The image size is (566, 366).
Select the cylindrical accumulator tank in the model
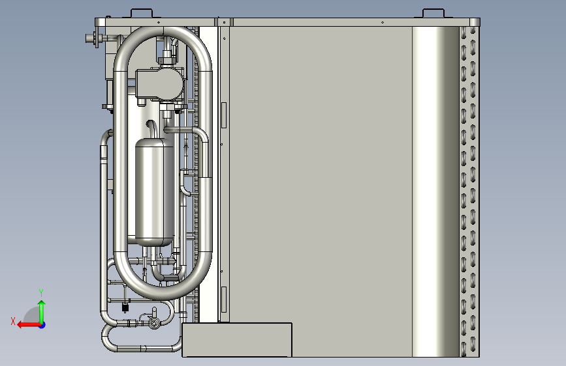(154, 192)
